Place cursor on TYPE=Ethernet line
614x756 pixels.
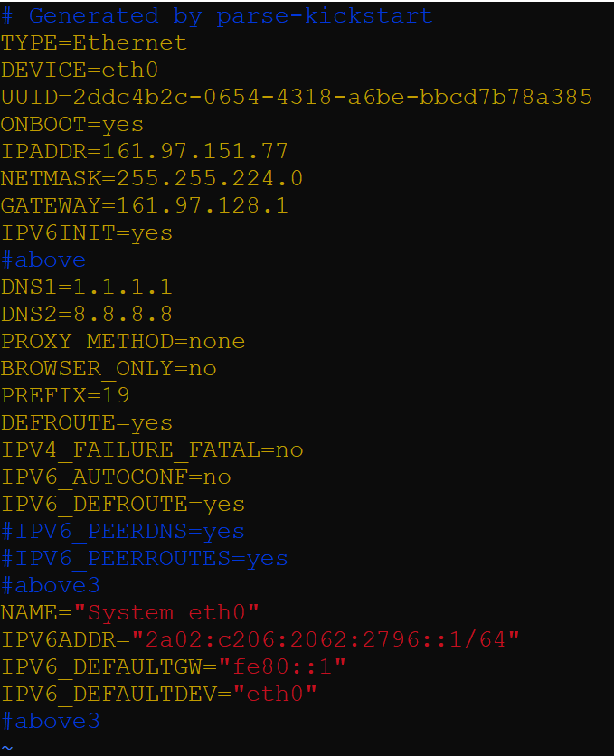point(93,43)
